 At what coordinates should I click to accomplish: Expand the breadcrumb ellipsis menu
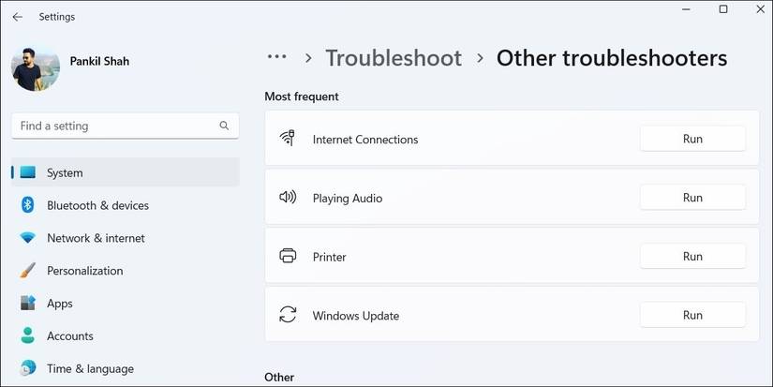click(x=276, y=57)
